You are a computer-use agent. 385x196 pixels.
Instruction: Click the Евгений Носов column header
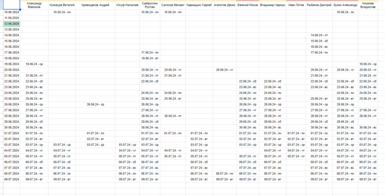pyautogui.click(x=248, y=5)
